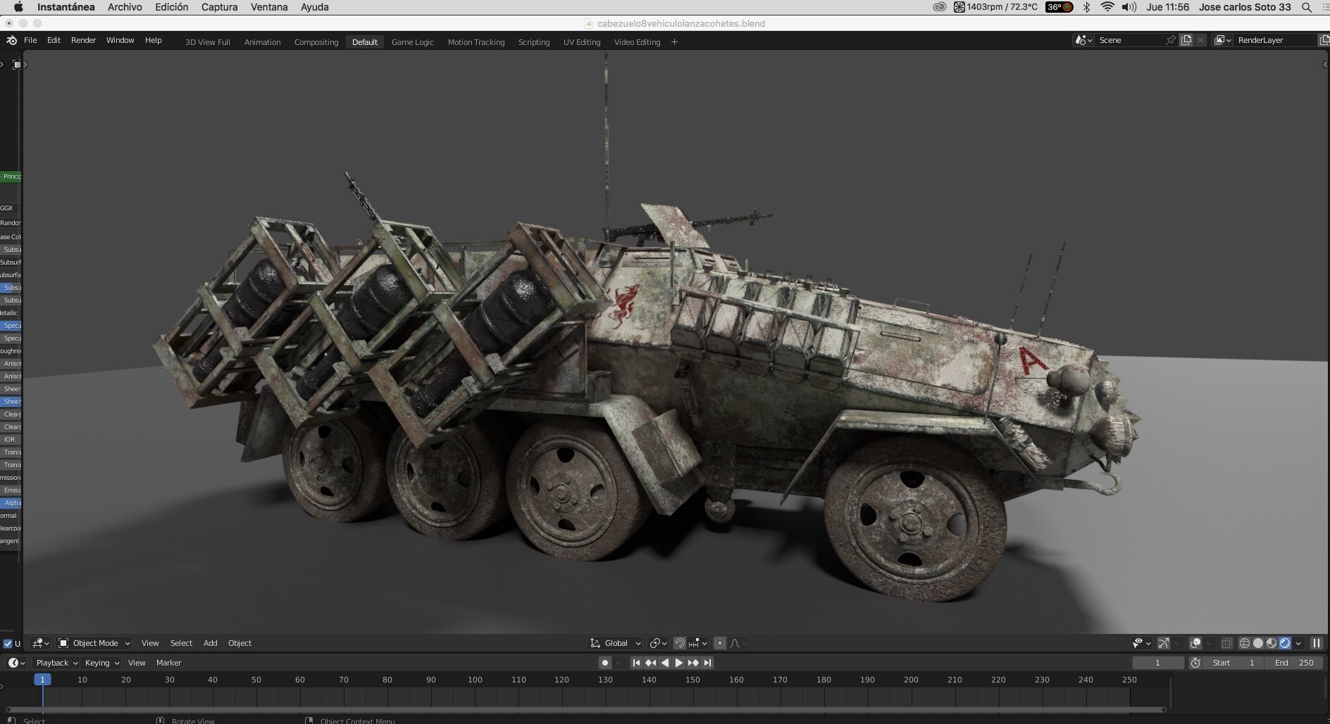This screenshot has width=1330, height=724.
Task: Click the timeline horizontal scrollbar
Action: coord(585,709)
